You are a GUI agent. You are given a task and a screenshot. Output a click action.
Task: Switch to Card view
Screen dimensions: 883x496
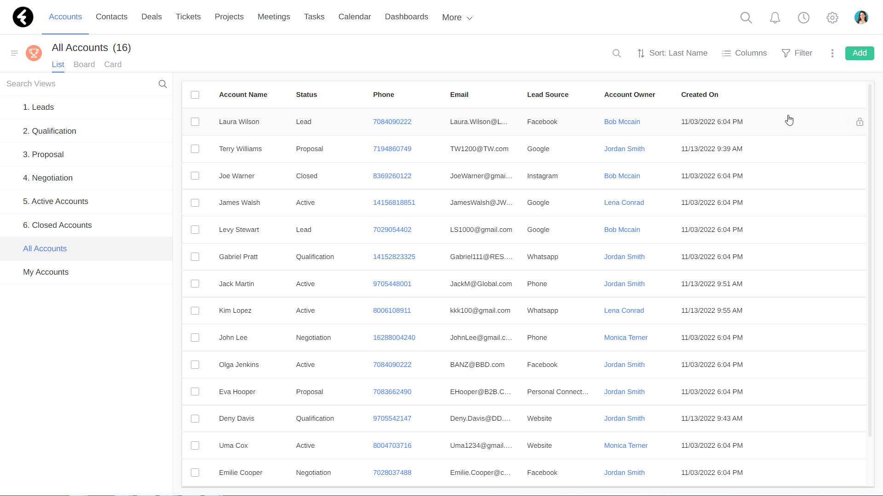pos(113,64)
